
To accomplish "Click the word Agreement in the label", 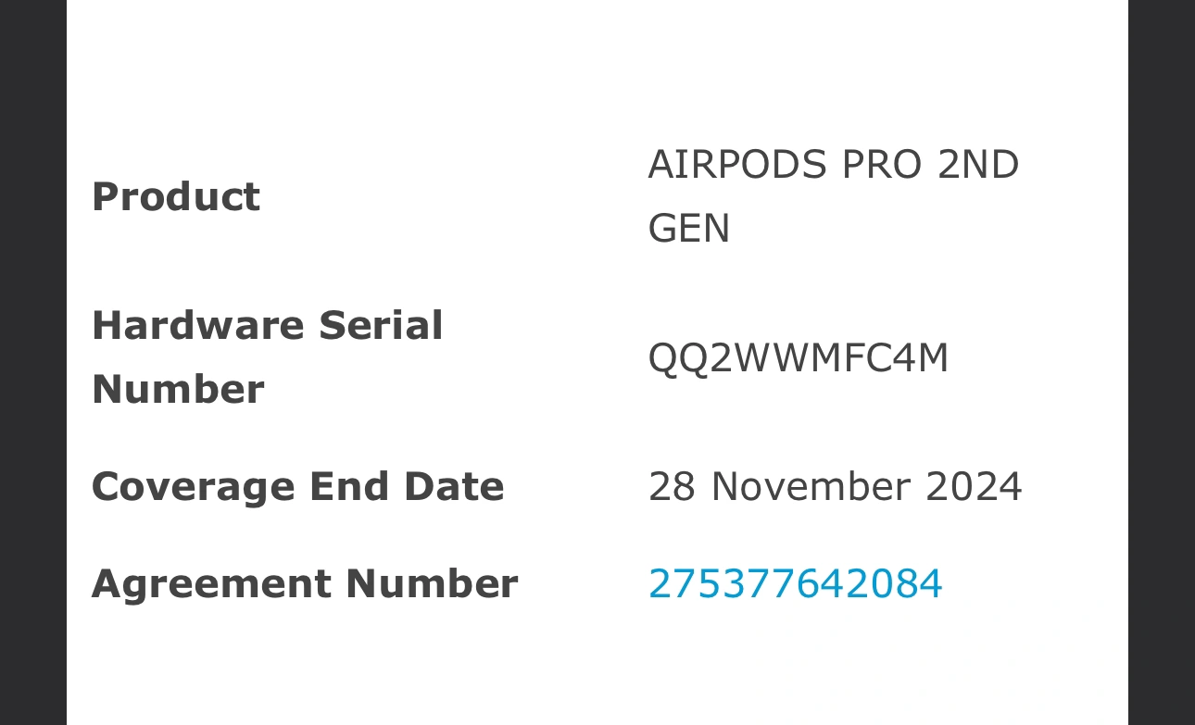I will coord(211,584).
